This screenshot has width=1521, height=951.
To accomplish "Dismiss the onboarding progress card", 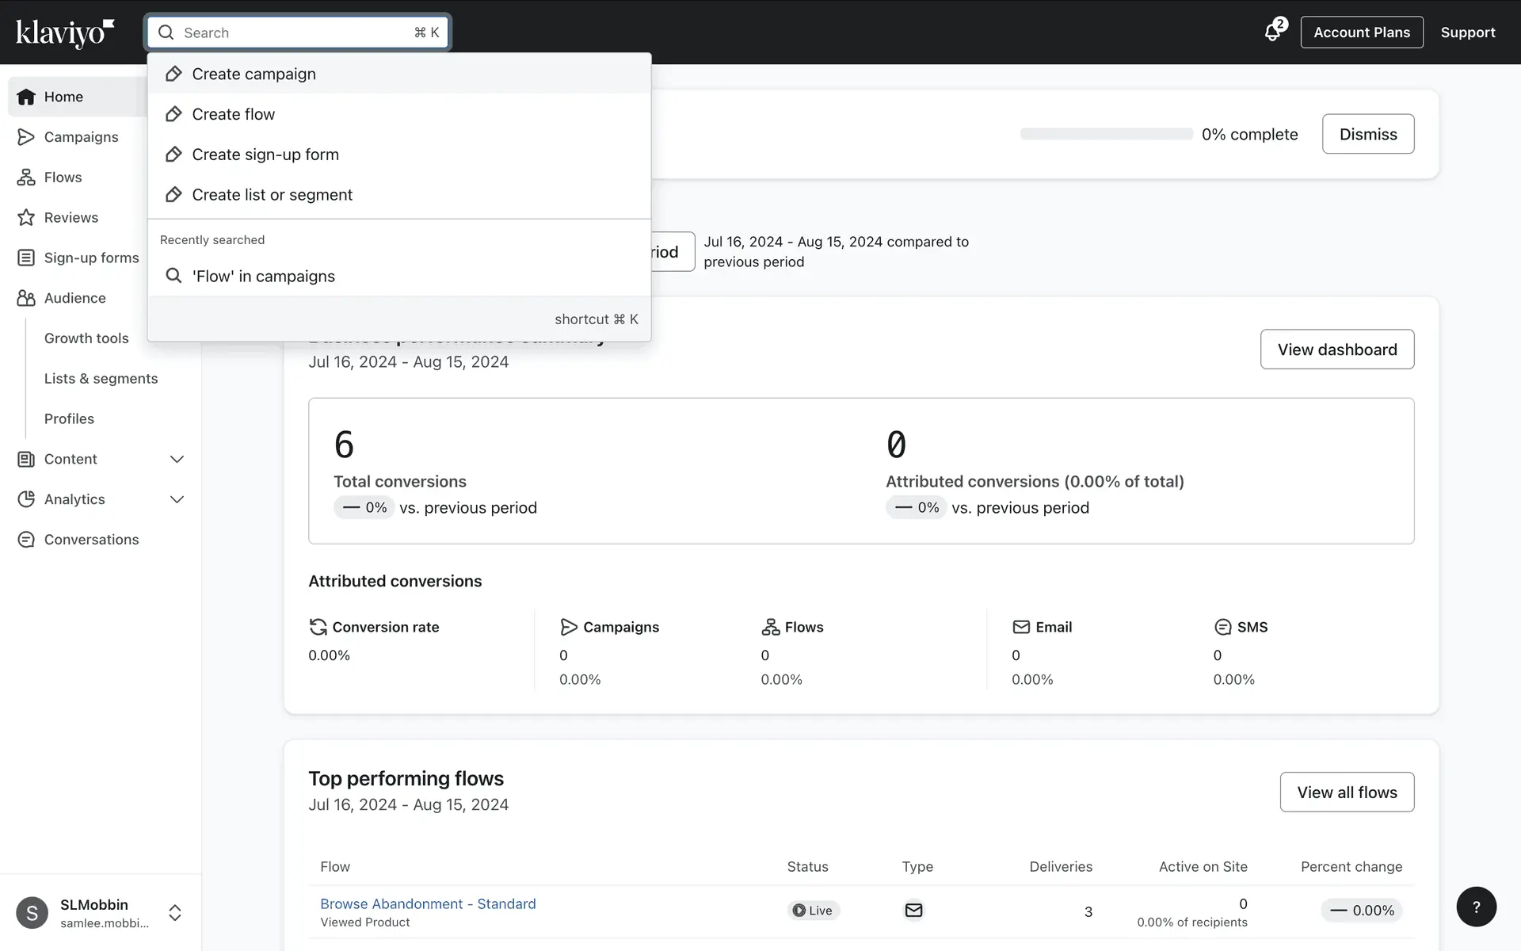I will [x=1367, y=134].
